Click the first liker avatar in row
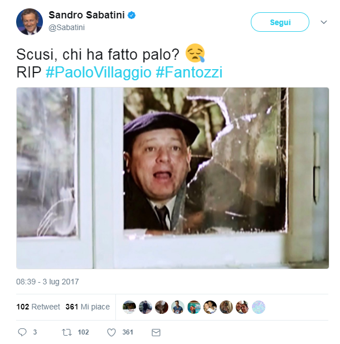340x344 pixels. [129, 307]
